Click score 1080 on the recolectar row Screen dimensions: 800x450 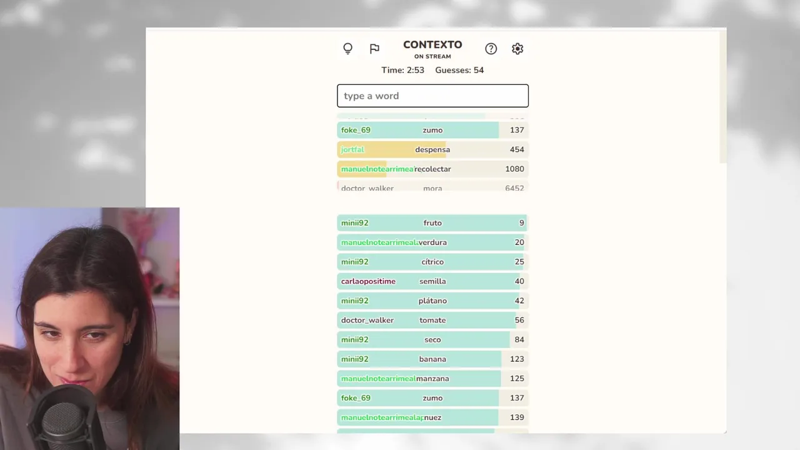tap(514, 169)
